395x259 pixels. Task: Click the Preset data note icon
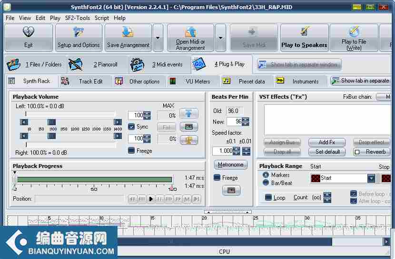point(227,81)
